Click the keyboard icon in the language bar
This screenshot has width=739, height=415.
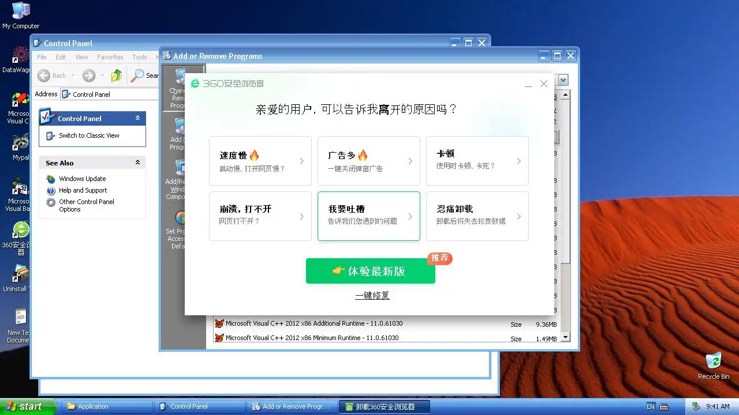(x=663, y=406)
